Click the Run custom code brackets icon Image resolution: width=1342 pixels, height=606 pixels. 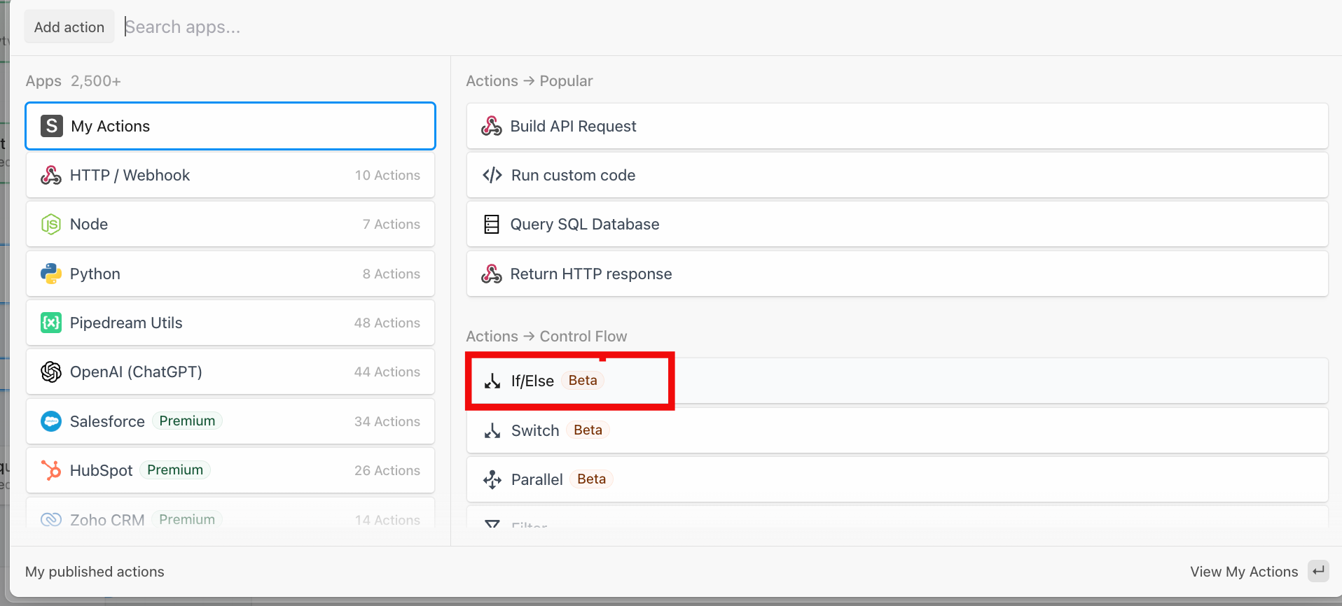point(492,175)
